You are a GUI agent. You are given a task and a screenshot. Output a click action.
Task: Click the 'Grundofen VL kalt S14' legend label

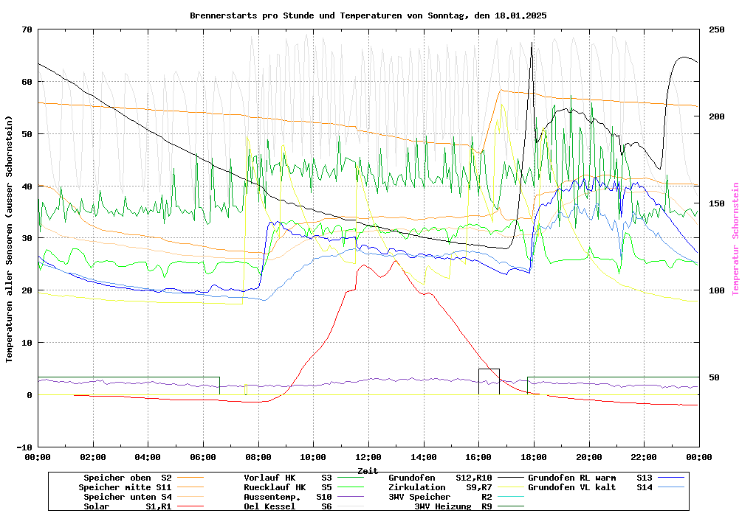point(590,487)
